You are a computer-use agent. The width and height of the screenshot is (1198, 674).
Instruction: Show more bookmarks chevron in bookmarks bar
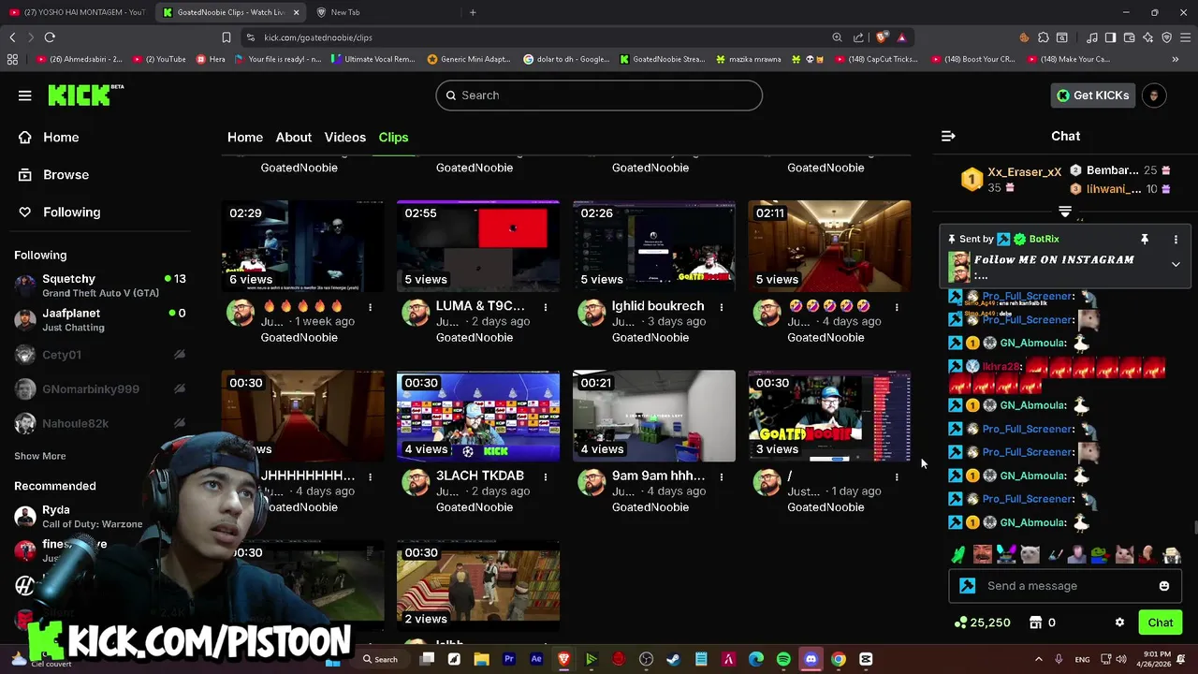point(1176,59)
